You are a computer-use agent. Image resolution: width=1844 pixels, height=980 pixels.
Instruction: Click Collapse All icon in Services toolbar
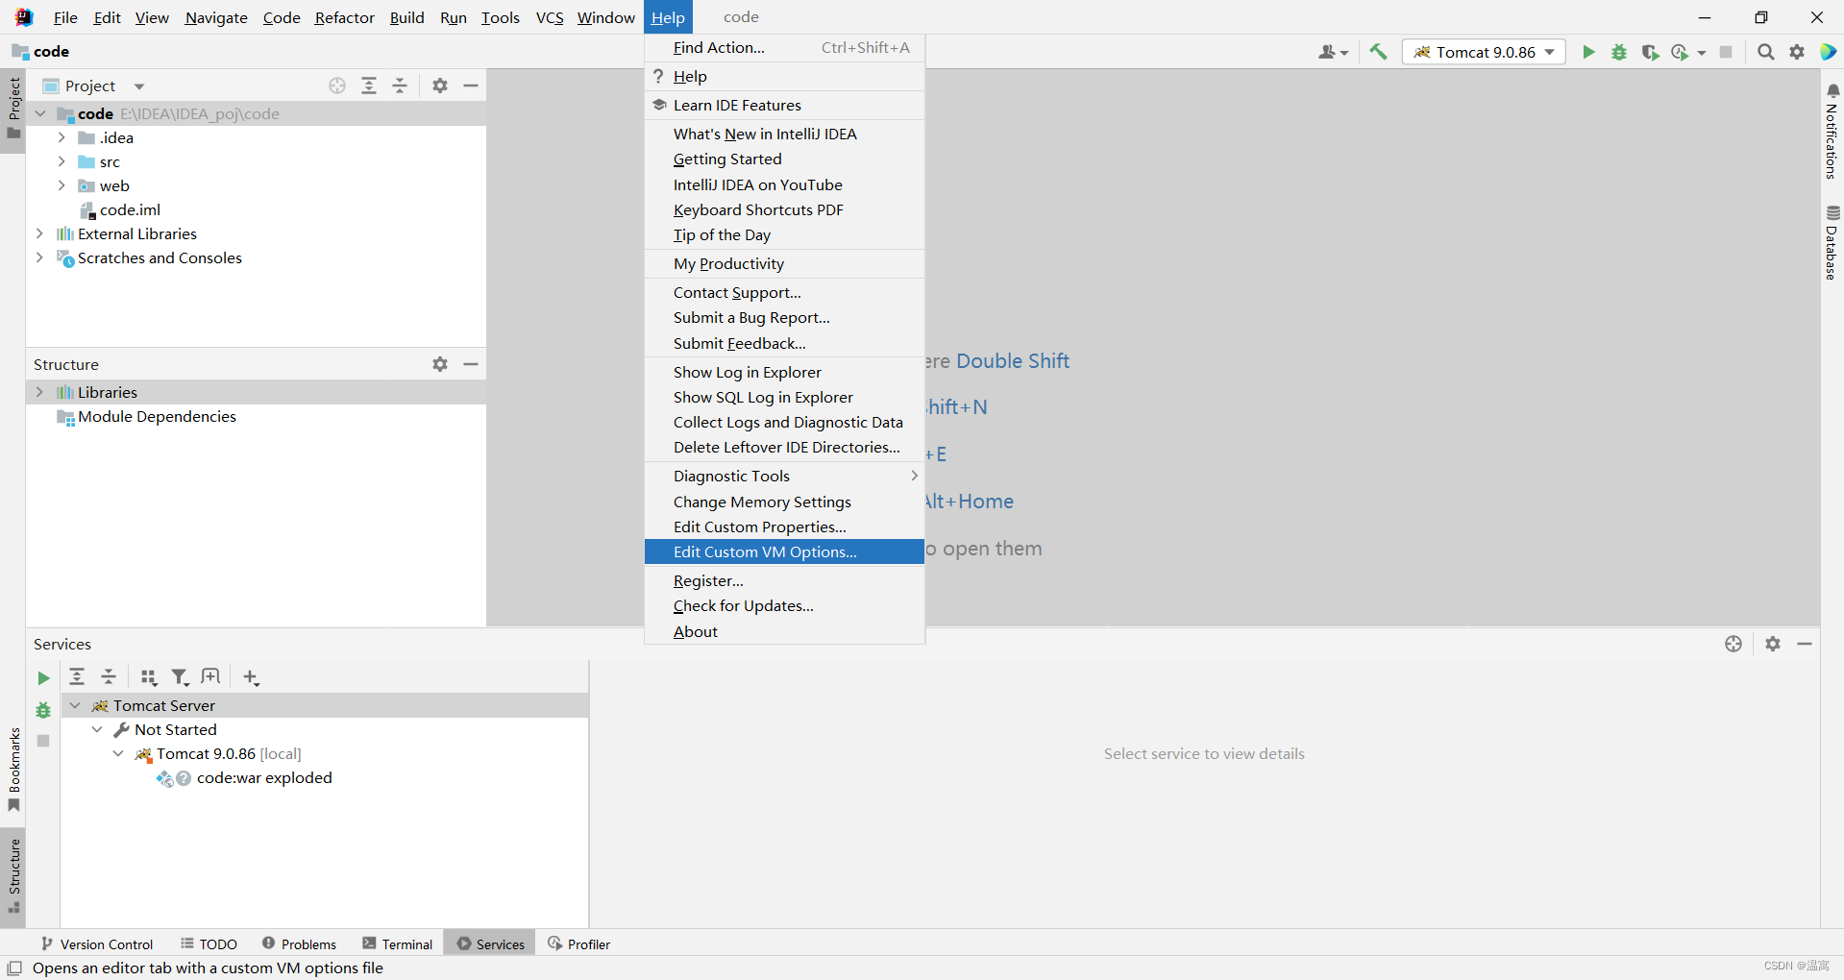(109, 676)
